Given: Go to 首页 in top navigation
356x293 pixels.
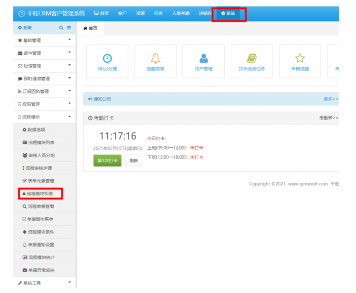Looking at the screenshot, I should tap(102, 13).
